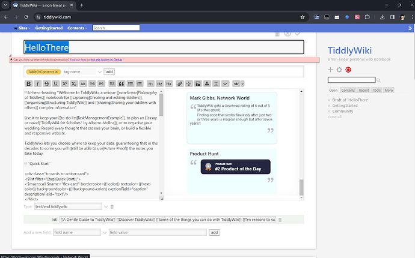This screenshot has width=415, height=258.
Task: Open control panel gear icon
Action: (x=339, y=70)
